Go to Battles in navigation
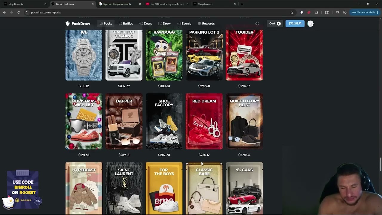382x215 pixels. [126, 24]
